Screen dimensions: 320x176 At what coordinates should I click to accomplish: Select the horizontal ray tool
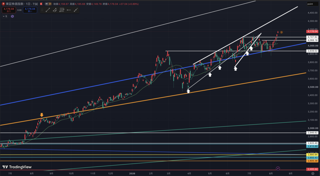click(x=69, y=10)
